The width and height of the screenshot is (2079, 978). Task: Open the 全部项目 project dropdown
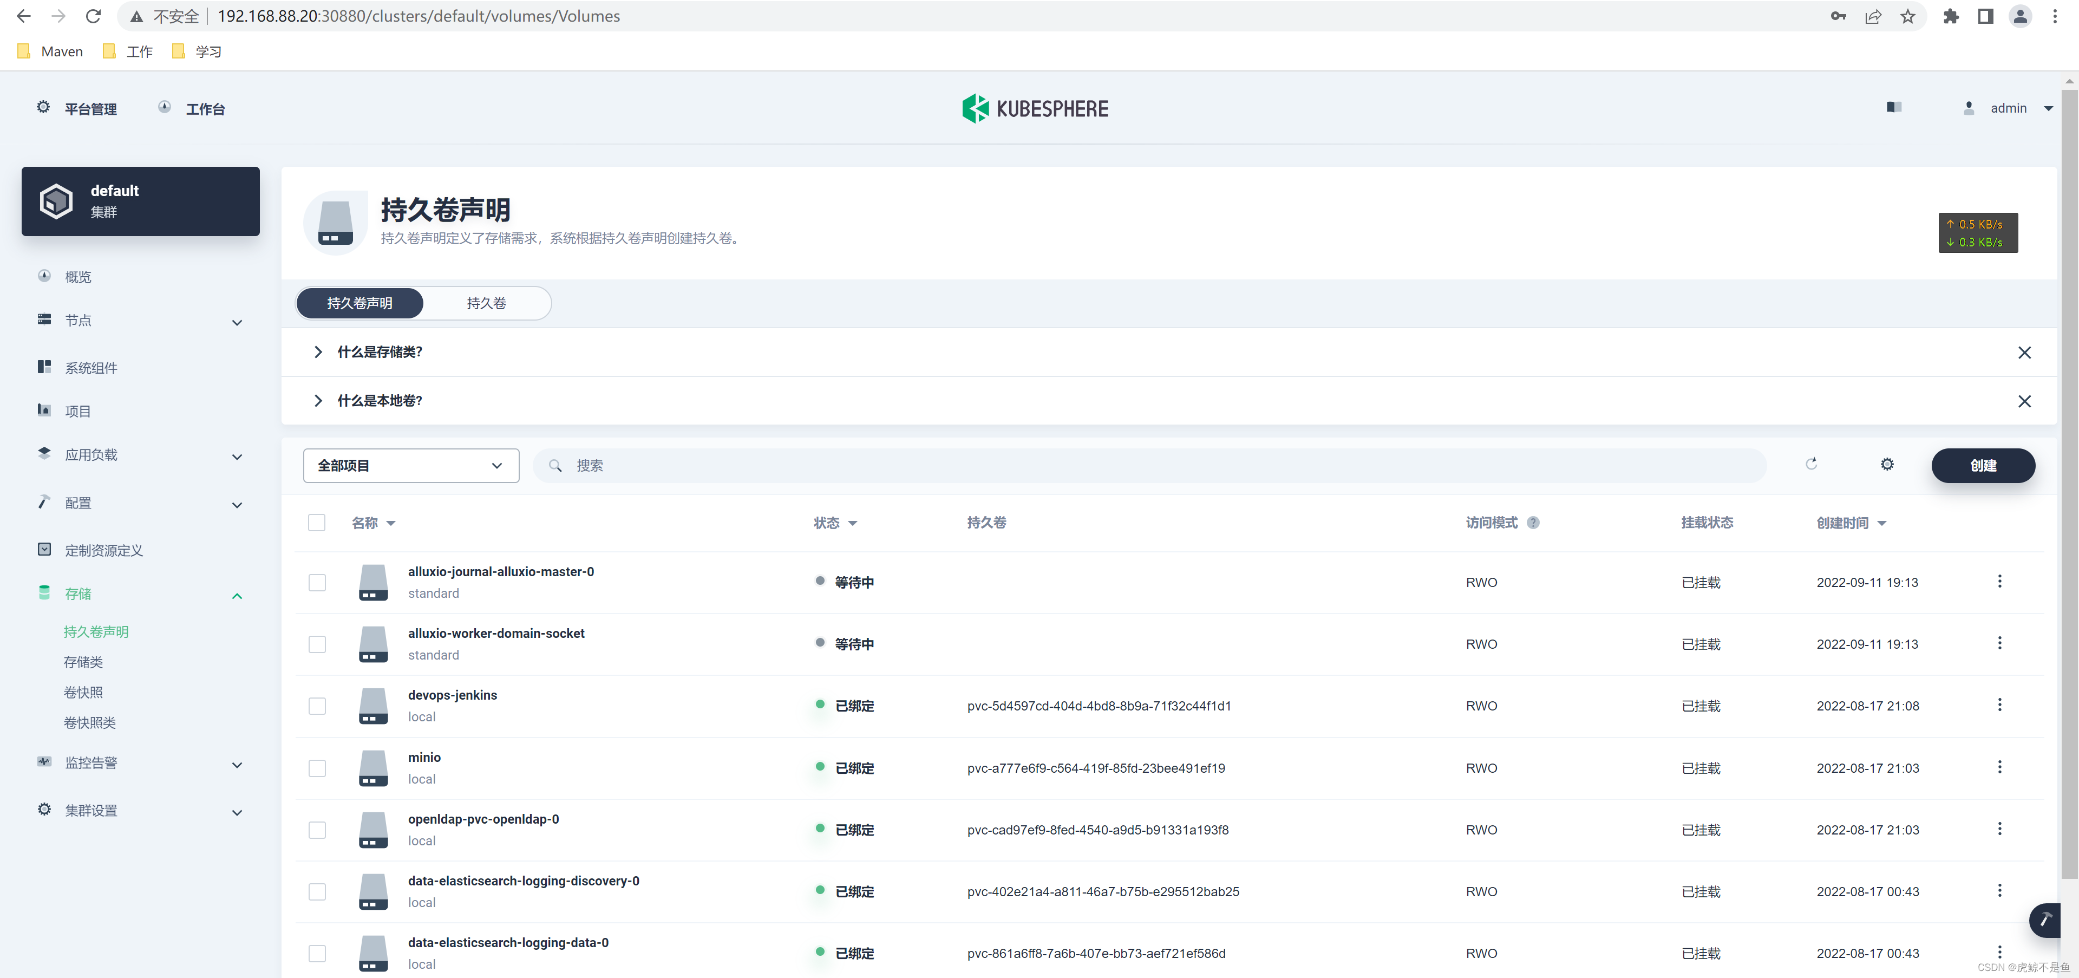(410, 466)
